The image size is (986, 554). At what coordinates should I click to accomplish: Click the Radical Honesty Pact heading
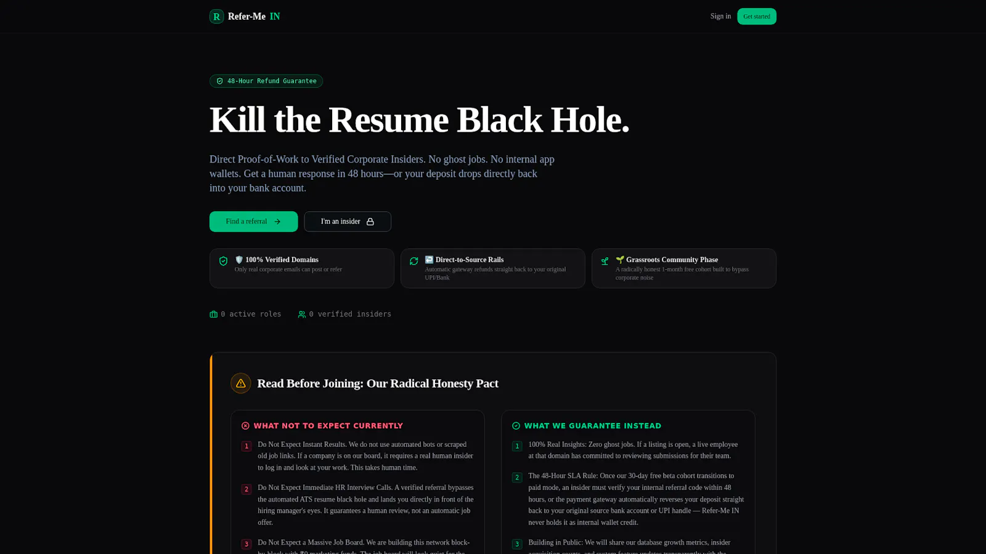point(378,383)
